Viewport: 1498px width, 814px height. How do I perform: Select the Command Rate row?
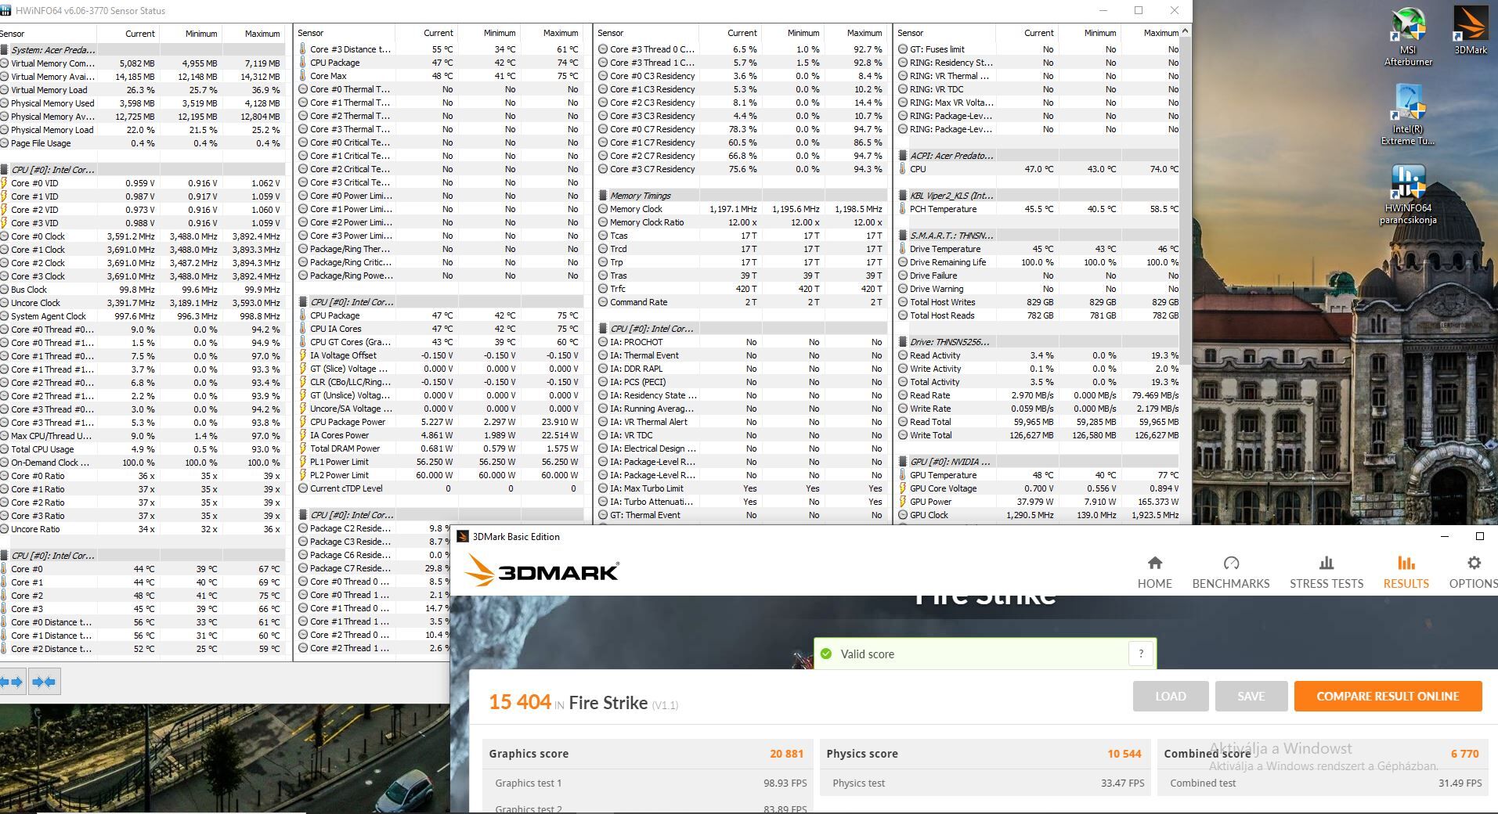pos(742,302)
